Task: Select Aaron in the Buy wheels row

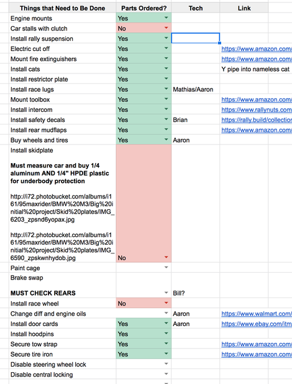Action: (196, 140)
